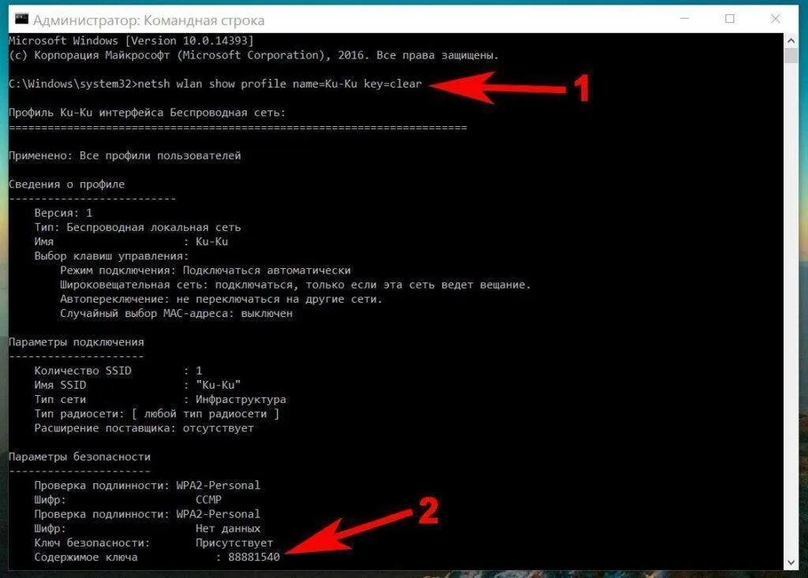Click the line "Режим подключения: Подключаться автоматически"
This screenshot has width=808, height=578.
205,270
